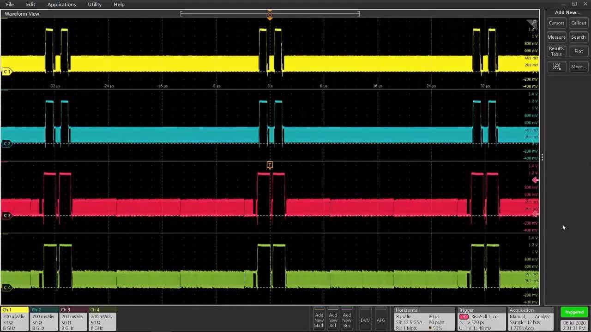The height and width of the screenshot is (332, 591).
Task: Enable the Ch 2 channel display
Action: (43, 318)
